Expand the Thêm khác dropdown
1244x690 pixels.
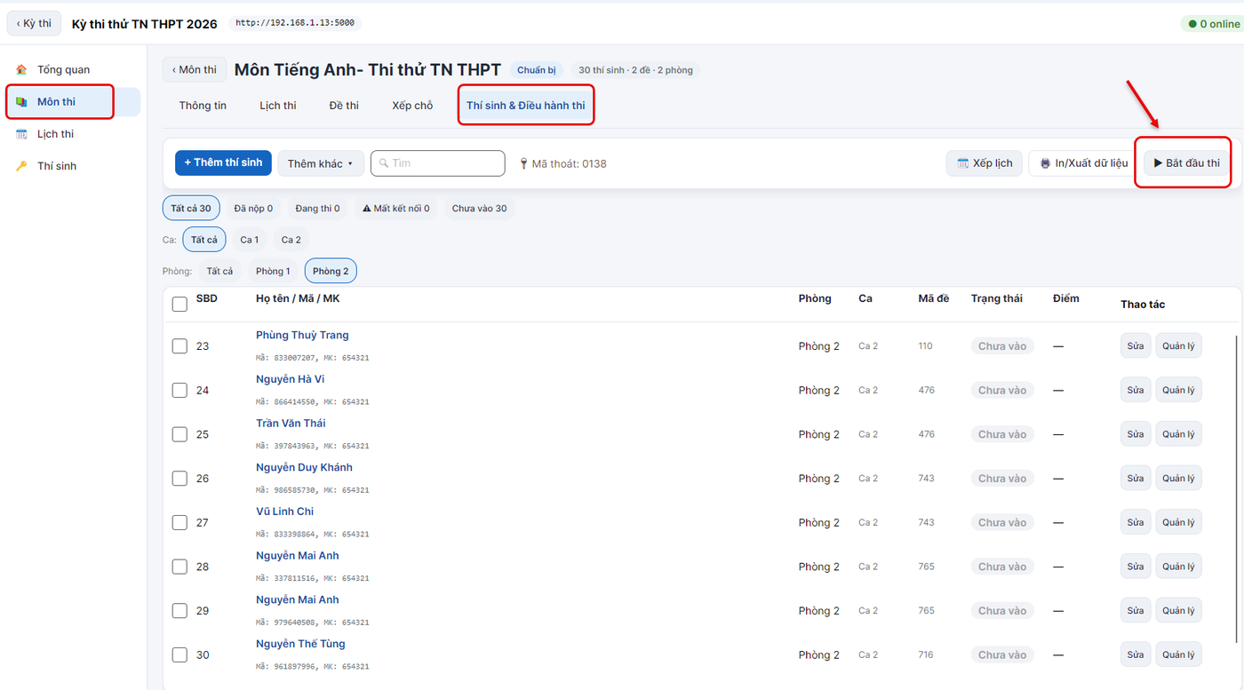click(321, 163)
